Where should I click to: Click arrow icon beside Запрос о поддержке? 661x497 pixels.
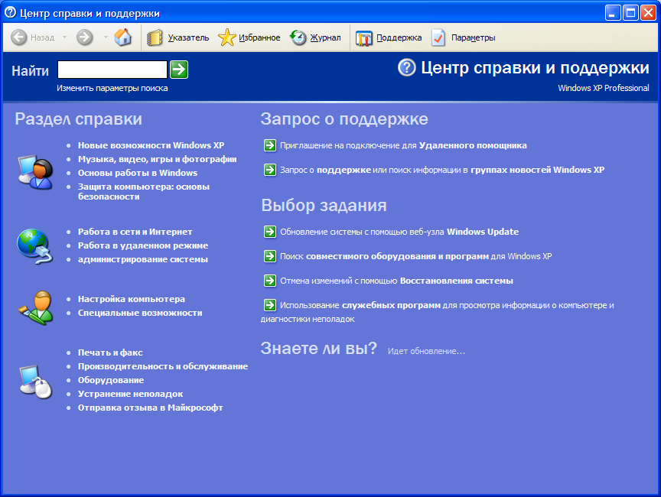point(270,170)
